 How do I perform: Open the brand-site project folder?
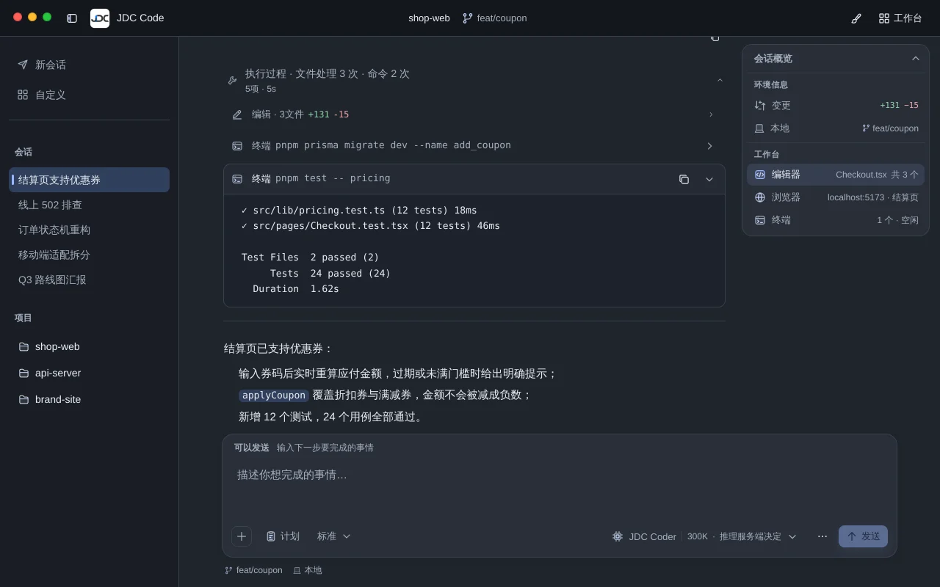coord(89,399)
